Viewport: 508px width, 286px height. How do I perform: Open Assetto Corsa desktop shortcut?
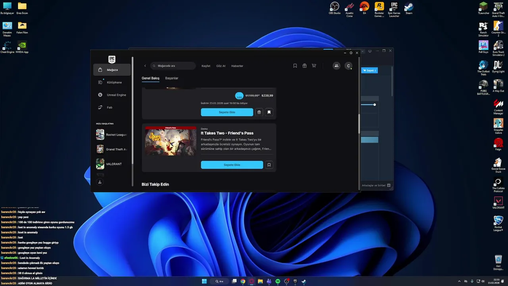pos(349,10)
